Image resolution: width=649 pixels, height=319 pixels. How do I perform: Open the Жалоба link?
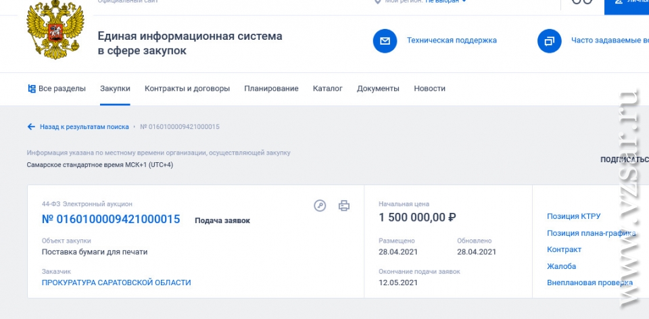pos(562,266)
